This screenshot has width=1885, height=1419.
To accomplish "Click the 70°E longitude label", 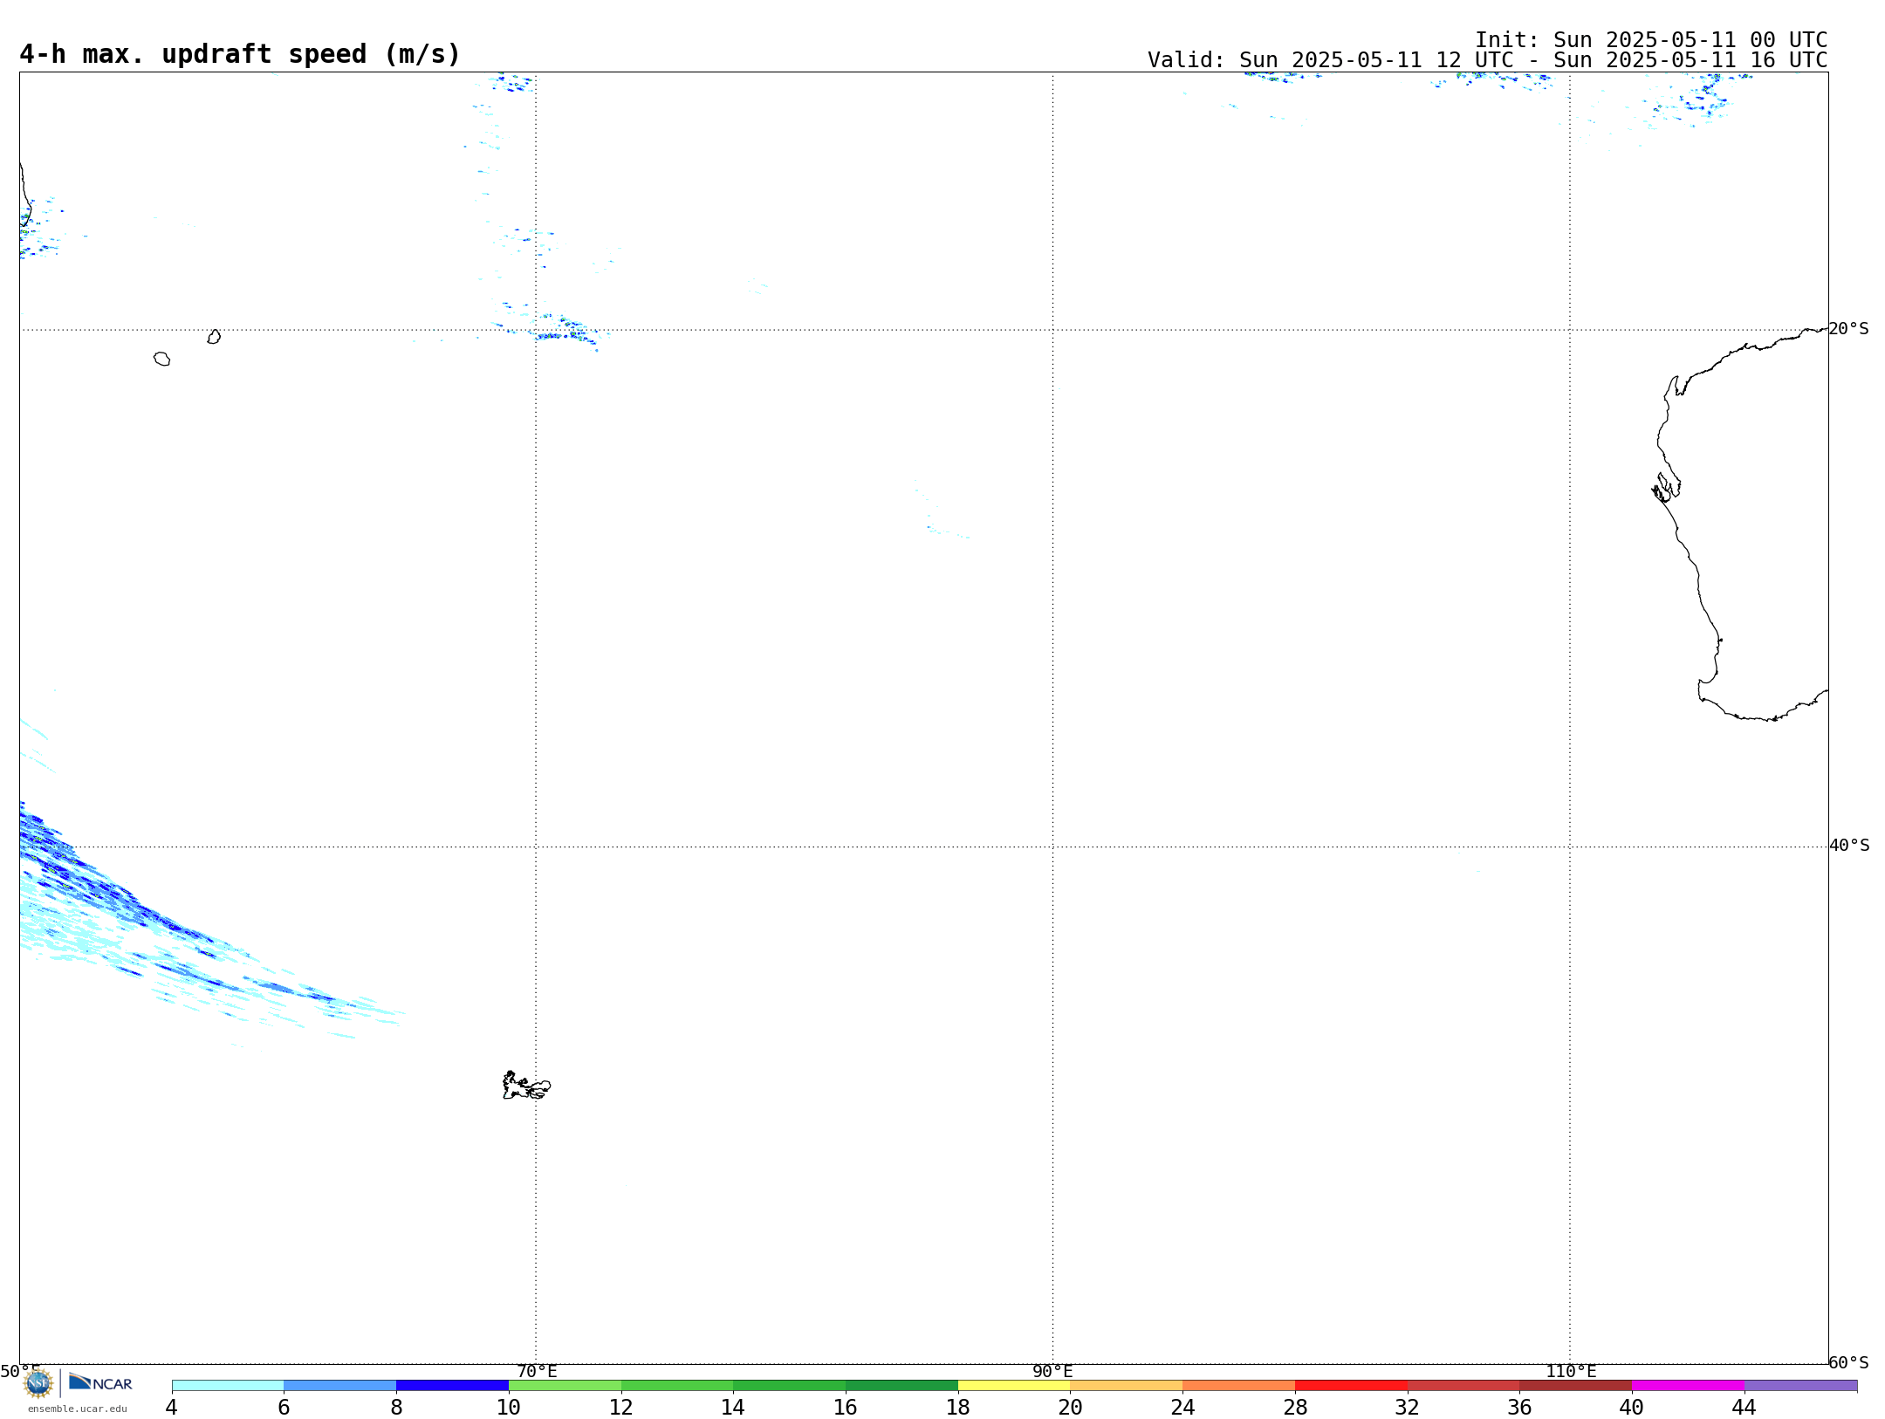I will tap(537, 1372).
